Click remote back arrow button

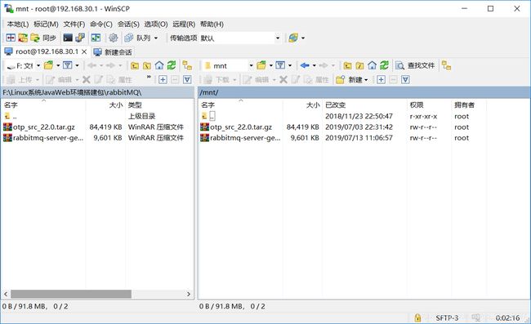click(305, 65)
